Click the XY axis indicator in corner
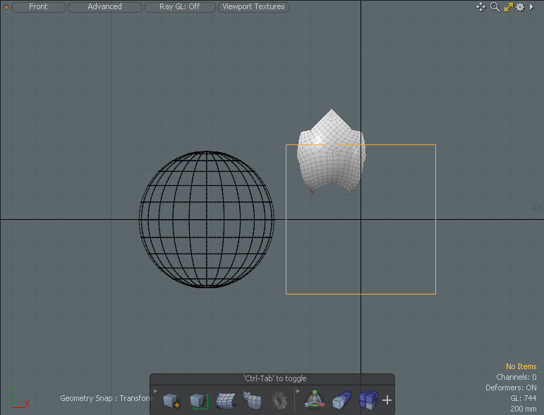Image resolution: width=544 pixels, height=415 pixels. (x=20, y=397)
